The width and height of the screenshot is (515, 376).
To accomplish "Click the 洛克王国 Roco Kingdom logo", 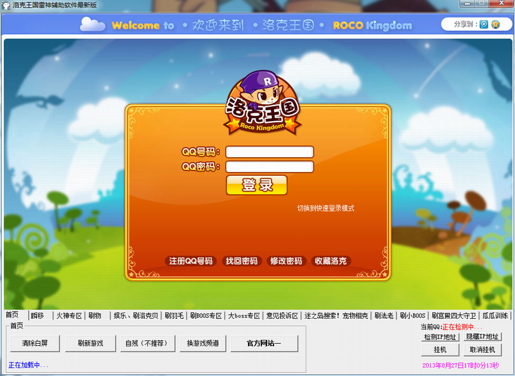I will pyautogui.click(x=262, y=103).
